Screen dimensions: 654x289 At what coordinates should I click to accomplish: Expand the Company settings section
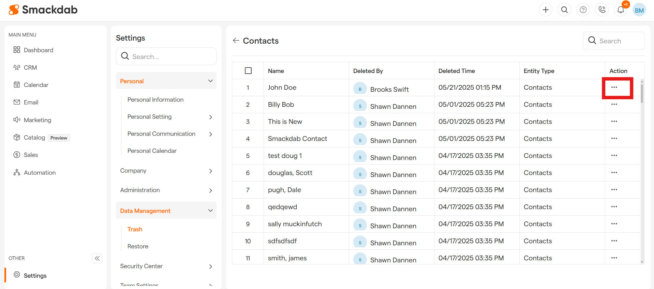coord(210,171)
